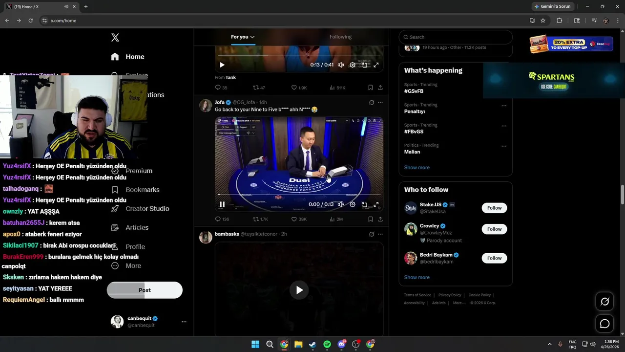Enter fullscreen on the top video
Image resolution: width=625 pixels, height=352 pixels.
pos(376,65)
